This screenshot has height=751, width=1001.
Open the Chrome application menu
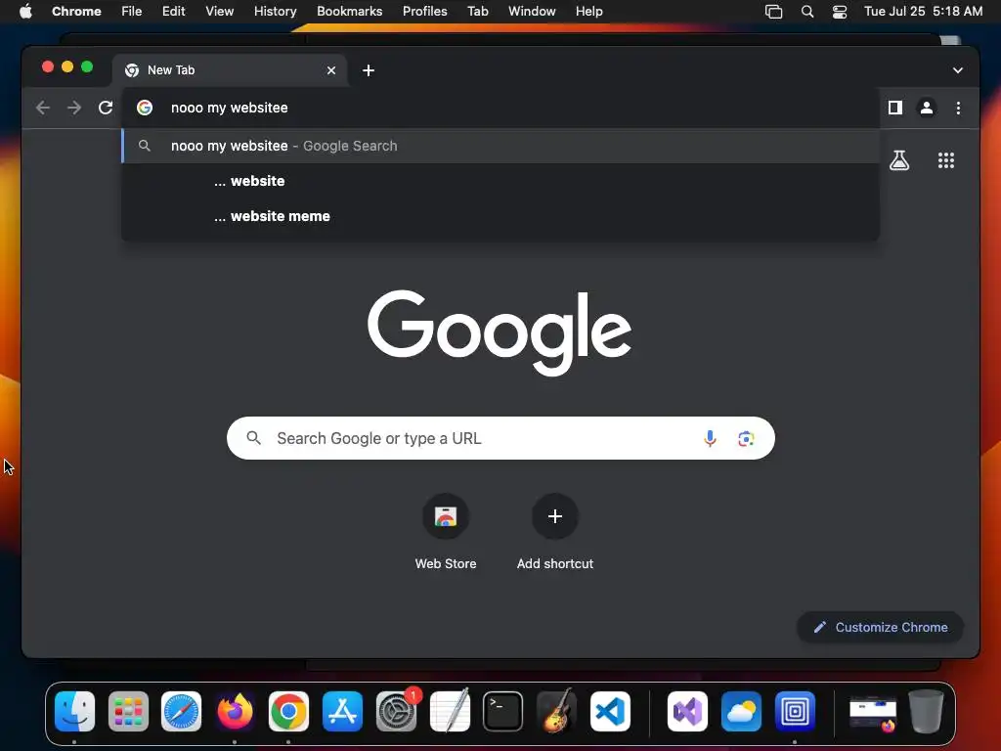[x=76, y=12]
